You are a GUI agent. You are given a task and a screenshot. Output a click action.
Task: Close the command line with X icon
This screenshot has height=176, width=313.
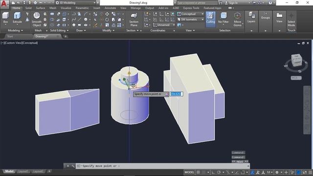pyautogui.click(x=67, y=166)
